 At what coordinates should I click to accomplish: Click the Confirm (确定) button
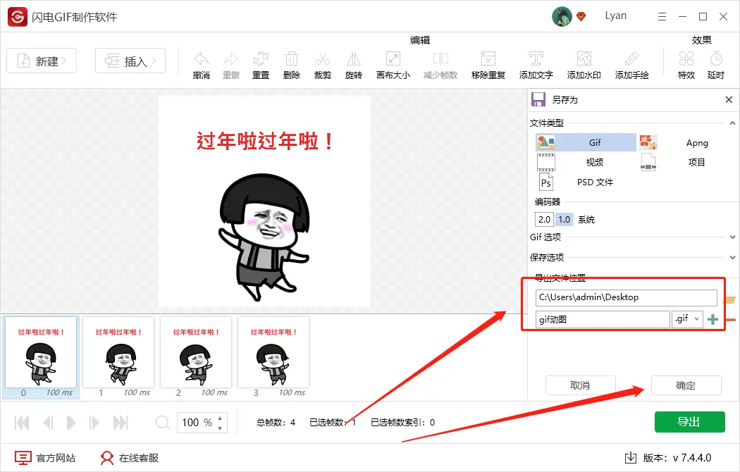click(686, 385)
